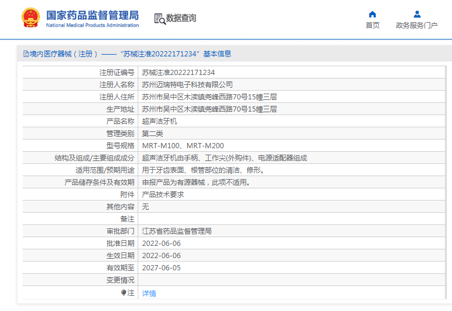Click the bullet icon beside 注

coord(124,293)
